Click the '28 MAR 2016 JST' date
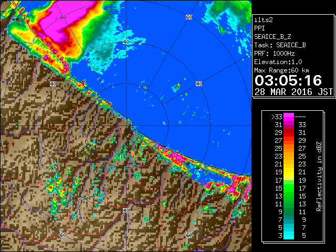Viewport: 336px width, 252px height. point(293,92)
